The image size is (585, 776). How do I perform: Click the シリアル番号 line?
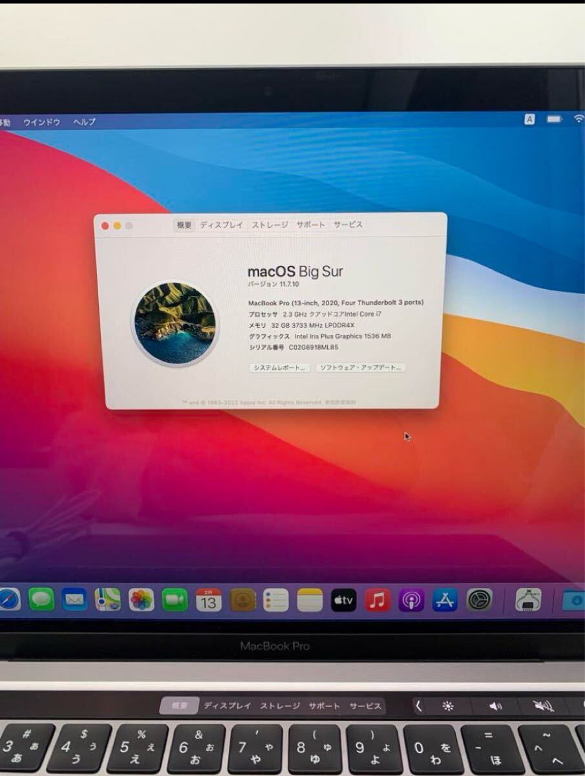(293, 347)
